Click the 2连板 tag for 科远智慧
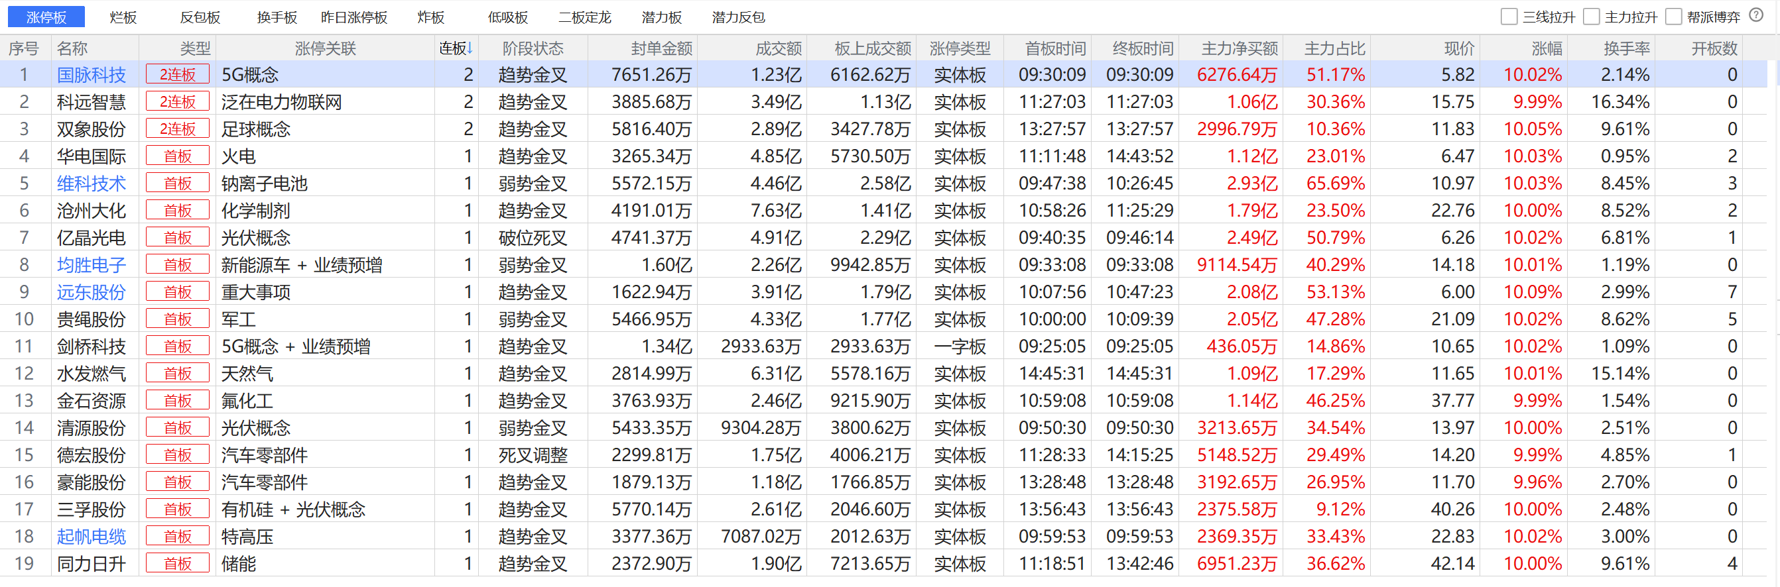The height and width of the screenshot is (587, 1780). click(x=178, y=101)
